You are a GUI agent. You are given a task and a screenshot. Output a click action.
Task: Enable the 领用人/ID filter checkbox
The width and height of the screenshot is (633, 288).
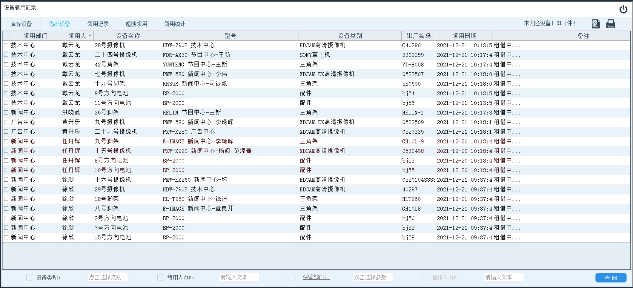coord(161,278)
